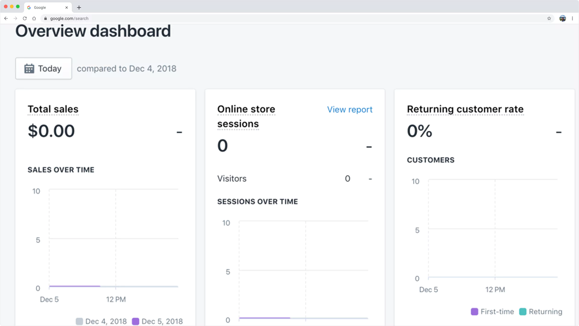This screenshot has height=326, width=579.
Task: Click purple First-time legend swatch
Action: point(474,312)
